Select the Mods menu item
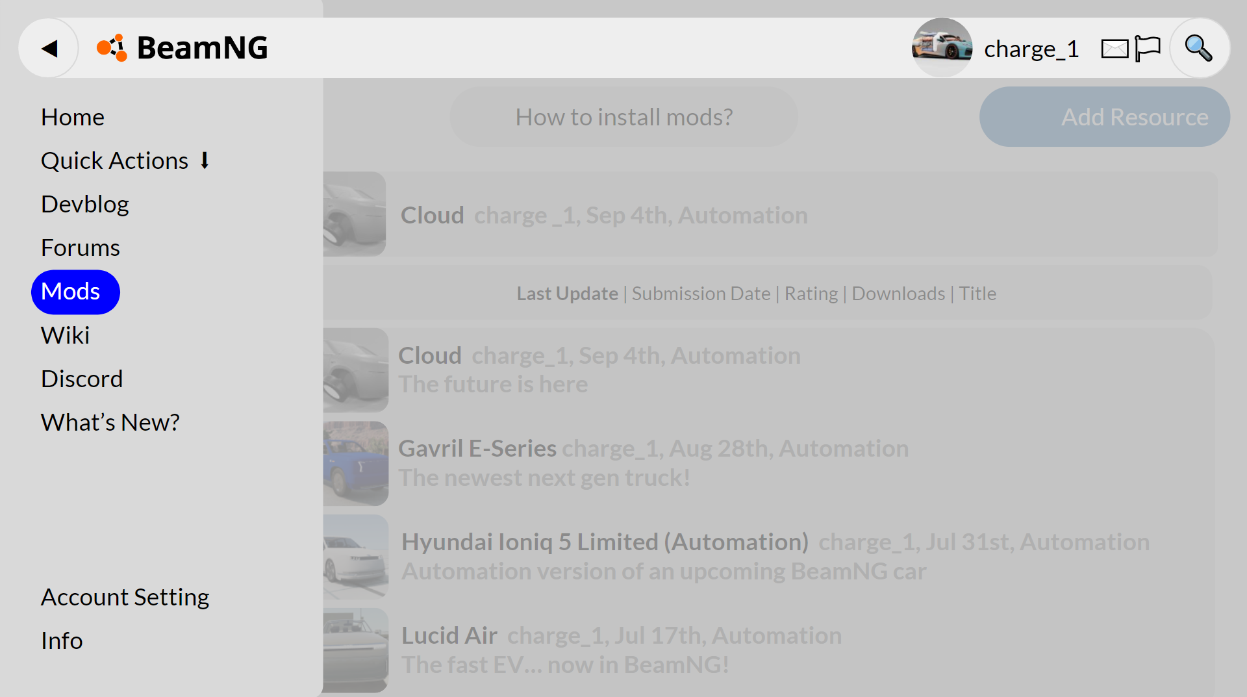This screenshot has width=1247, height=697. (71, 292)
